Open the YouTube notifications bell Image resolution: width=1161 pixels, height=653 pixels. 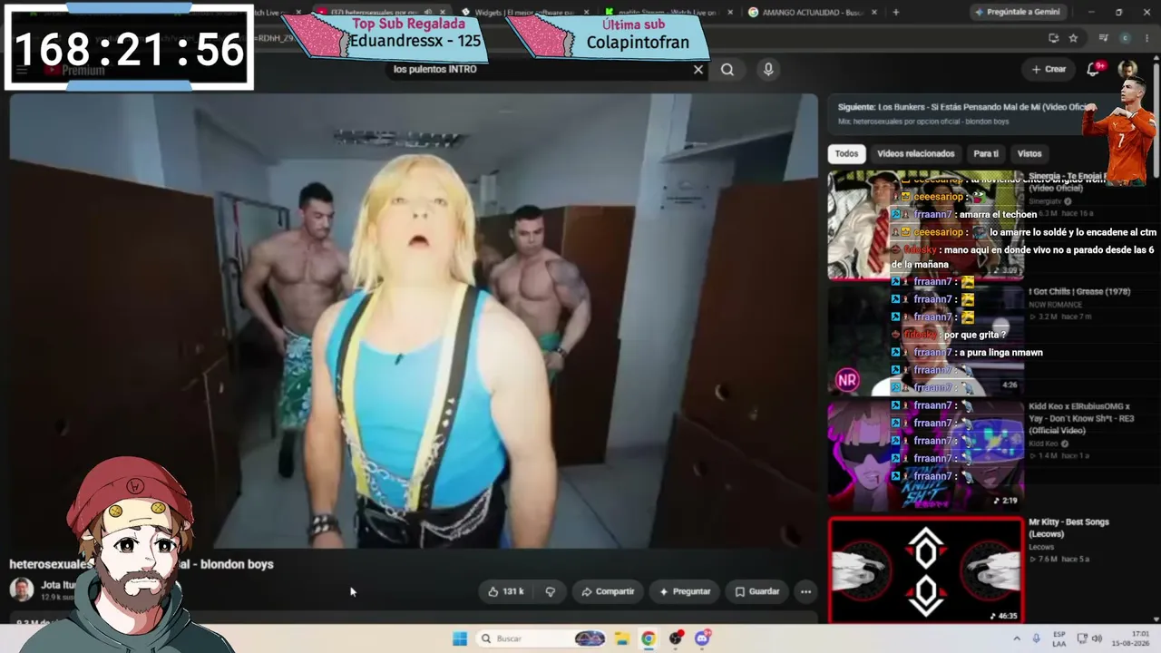pos(1094,69)
